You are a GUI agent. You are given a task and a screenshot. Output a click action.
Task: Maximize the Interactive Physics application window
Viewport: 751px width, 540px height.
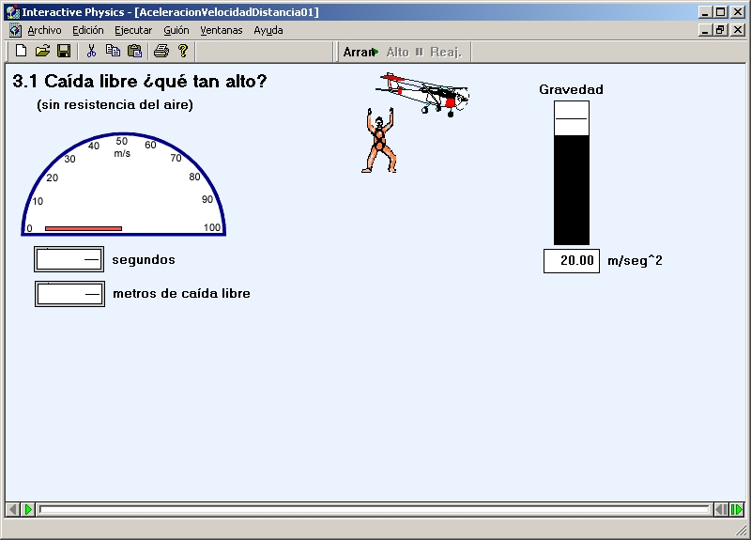(721, 12)
